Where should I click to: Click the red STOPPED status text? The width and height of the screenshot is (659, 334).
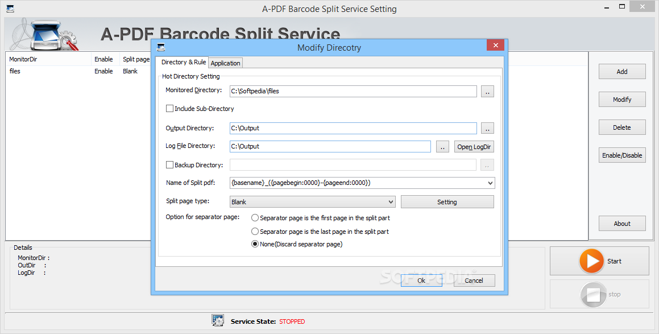pos(292,321)
